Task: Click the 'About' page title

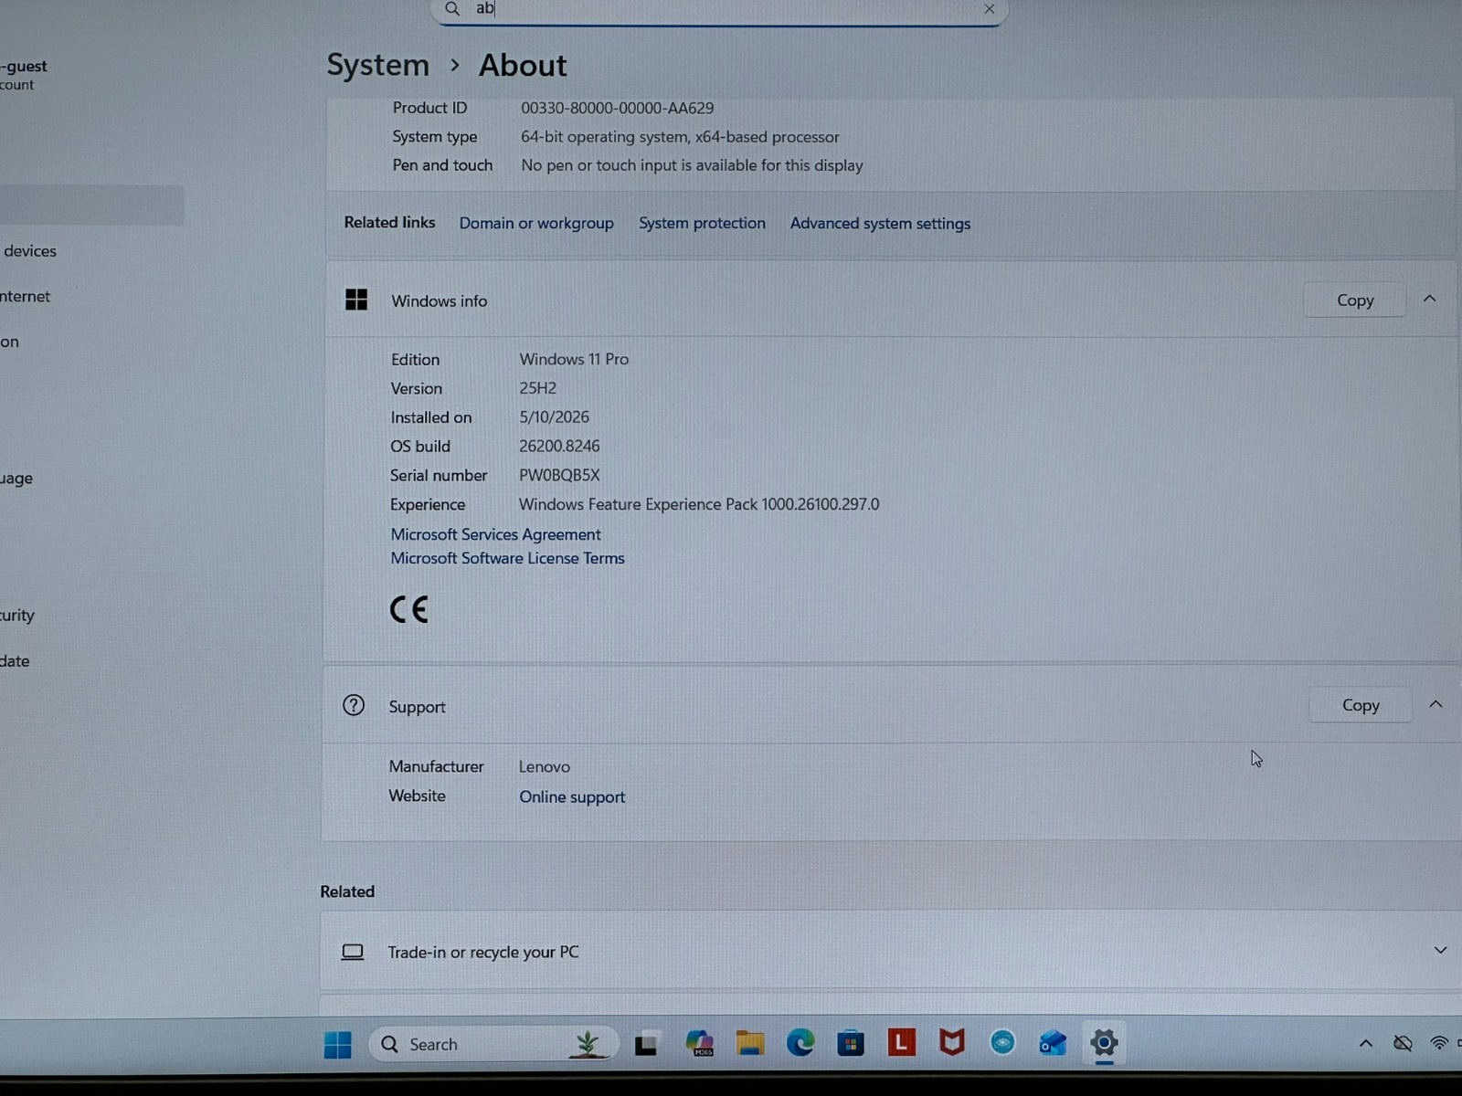Action: point(523,66)
